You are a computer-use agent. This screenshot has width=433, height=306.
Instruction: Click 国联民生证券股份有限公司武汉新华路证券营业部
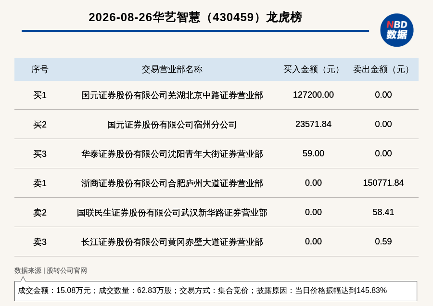172,213
